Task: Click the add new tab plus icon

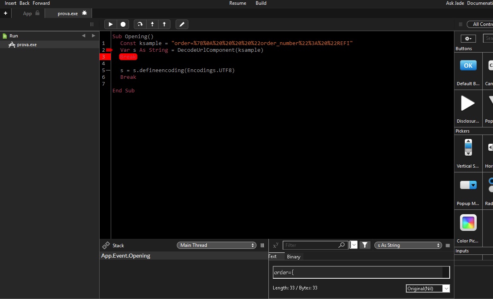Action: pyautogui.click(x=6, y=13)
